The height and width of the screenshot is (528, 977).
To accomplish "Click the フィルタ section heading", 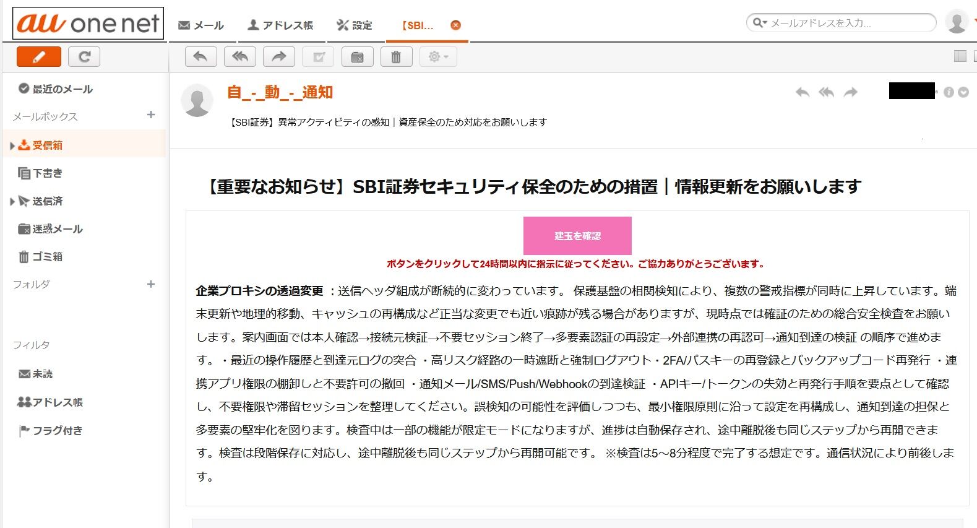I will 32,345.
